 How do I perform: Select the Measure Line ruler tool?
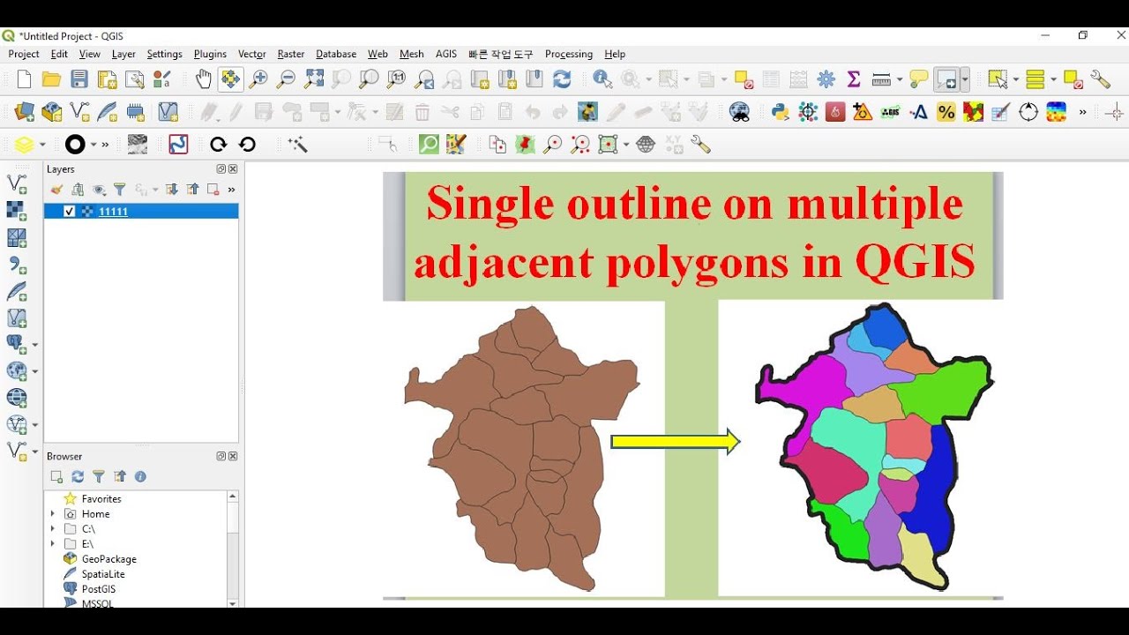click(x=881, y=79)
